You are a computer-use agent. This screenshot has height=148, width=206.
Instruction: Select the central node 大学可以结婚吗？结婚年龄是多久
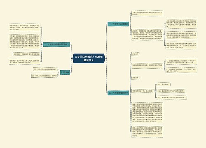pyautogui.click(x=89, y=58)
